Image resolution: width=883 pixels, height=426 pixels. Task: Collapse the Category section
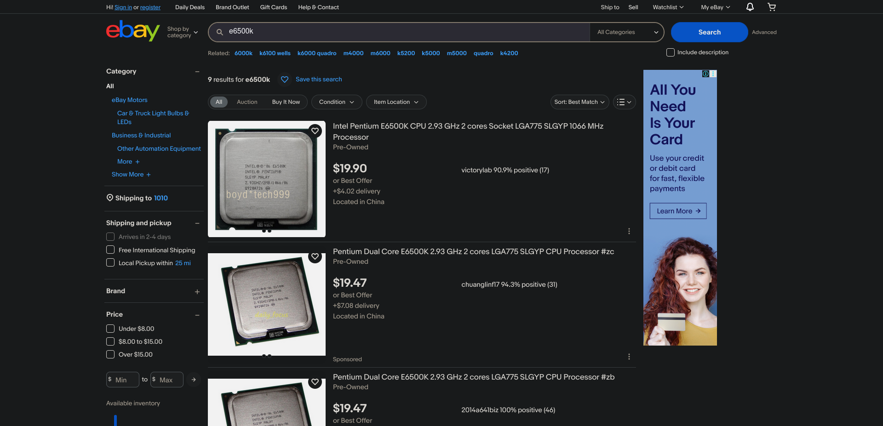(197, 72)
